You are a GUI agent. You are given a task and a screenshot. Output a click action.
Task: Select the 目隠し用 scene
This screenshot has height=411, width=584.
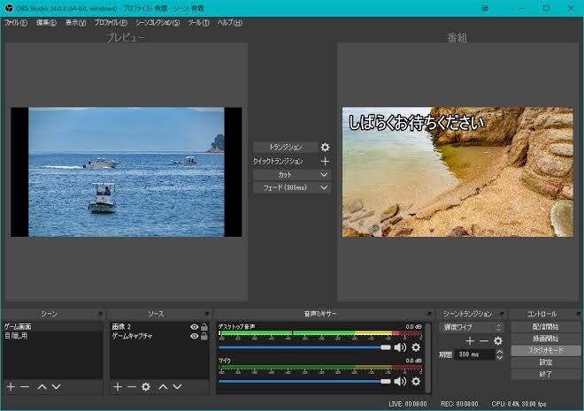click(52, 336)
